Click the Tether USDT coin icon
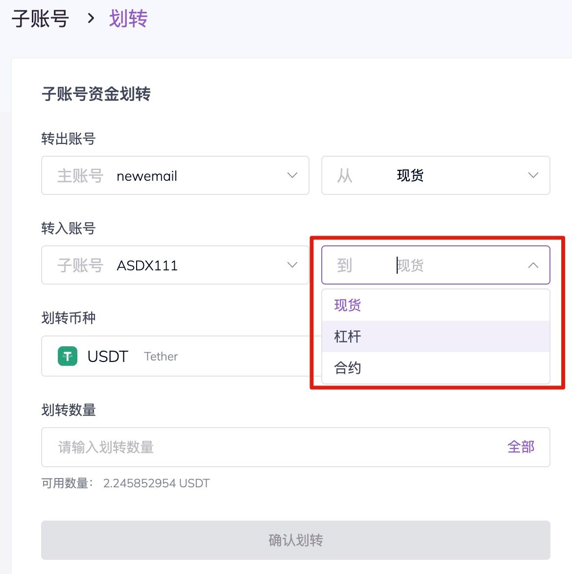Viewport: 572px width, 574px height. 68,356
